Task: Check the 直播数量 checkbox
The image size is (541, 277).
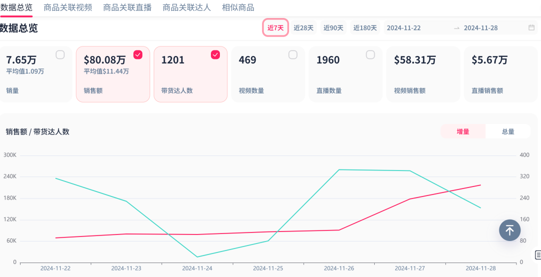Action: pyautogui.click(x=371, y=55)
